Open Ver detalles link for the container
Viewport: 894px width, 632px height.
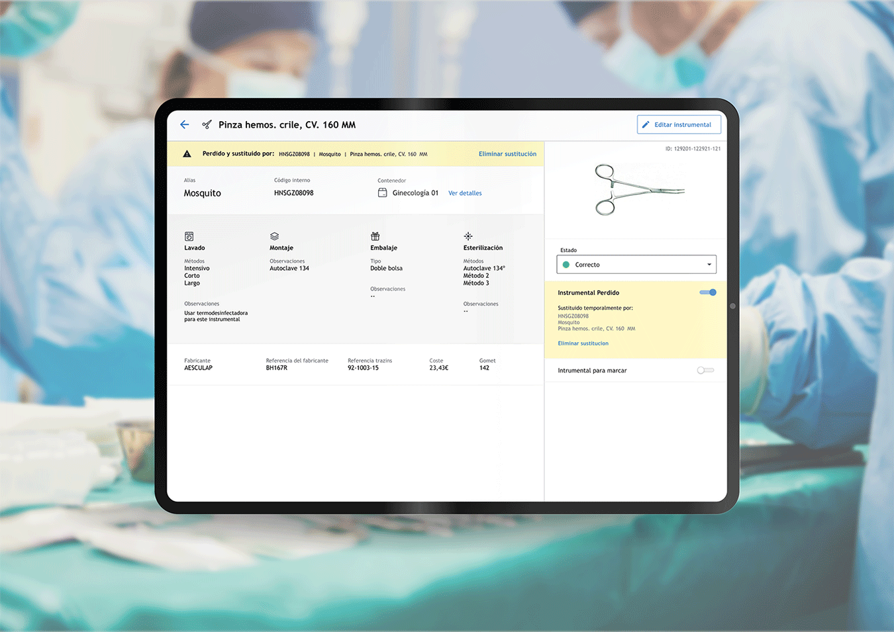[x=465, y=193]
